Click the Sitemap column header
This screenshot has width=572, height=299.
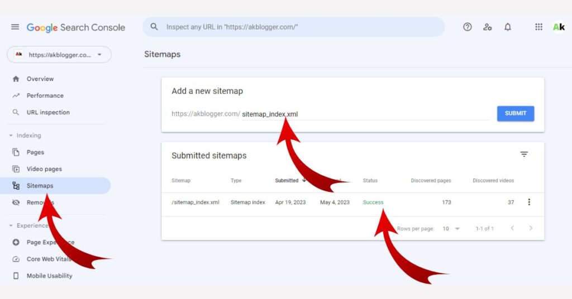pyautogui.click(x=181, y=180)
